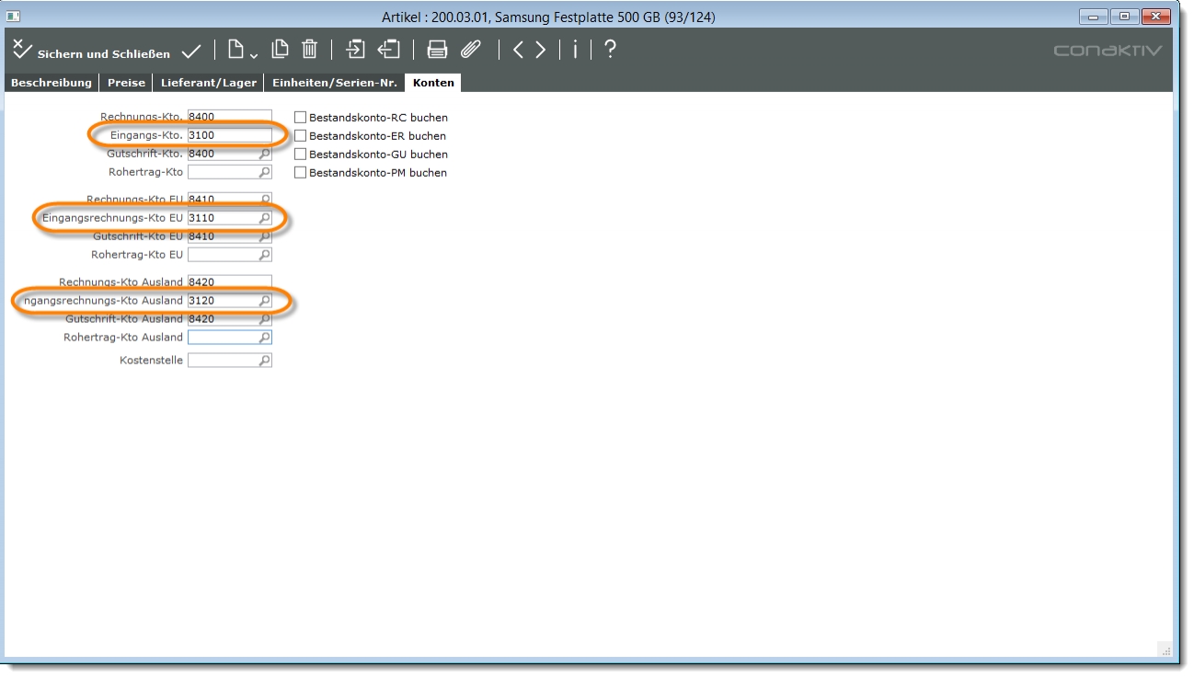Click the printer icon
The height and width of the screenshot is (678, 1194).
click(437, 51)
